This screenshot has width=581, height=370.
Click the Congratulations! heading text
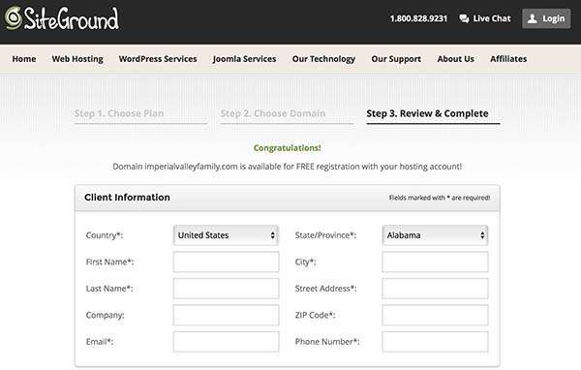tap(288, 148)
